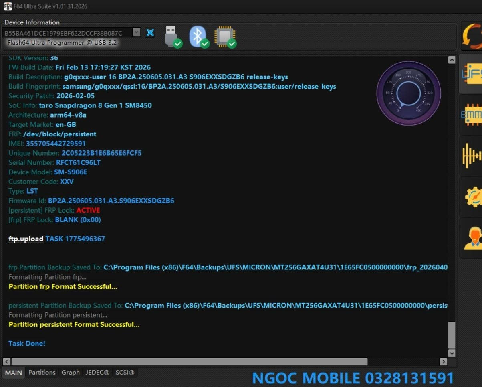Viewport: 482px width, 387px height.
Task: Switch to the SCSI® tab
Action: coord(125,373)
